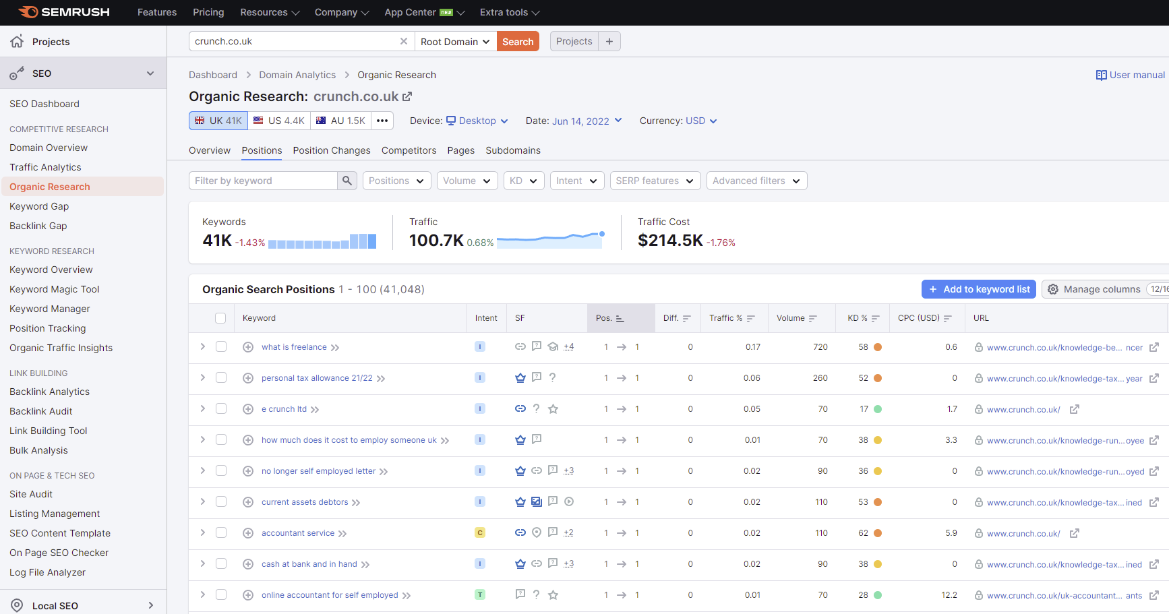Click the Semrush logo
Screen dimensions: 1169x614
[64, 12]
